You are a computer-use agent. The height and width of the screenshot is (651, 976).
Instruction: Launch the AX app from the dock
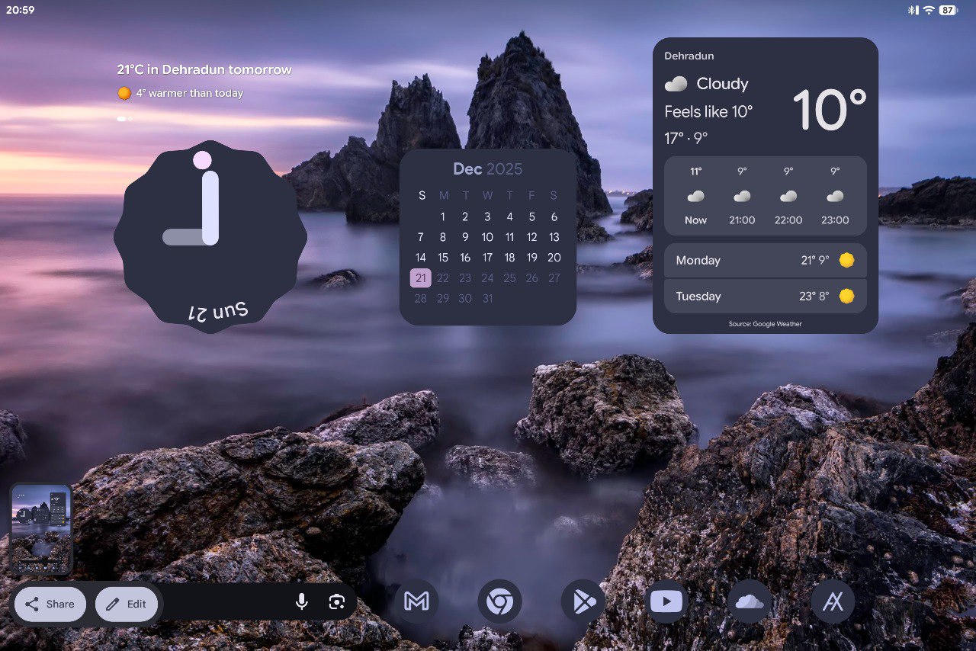(x=833, y=601)
